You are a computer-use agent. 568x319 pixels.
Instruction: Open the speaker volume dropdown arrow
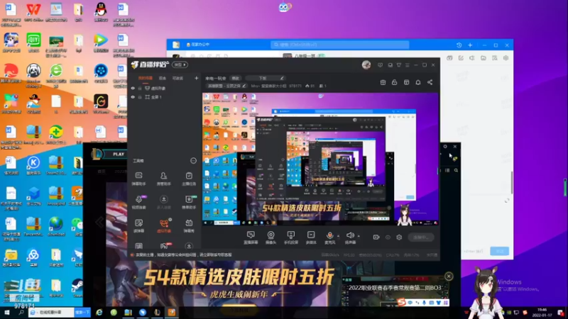[x=359, y=236]
